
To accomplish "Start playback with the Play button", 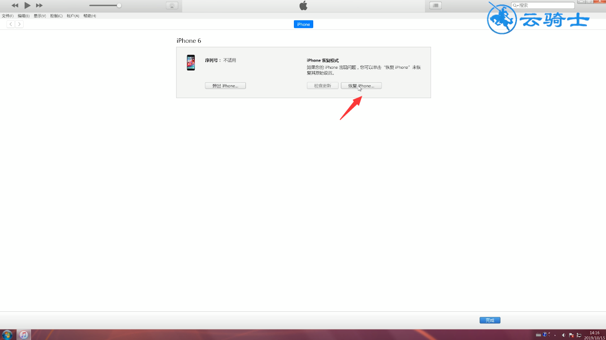I will 27,6.
